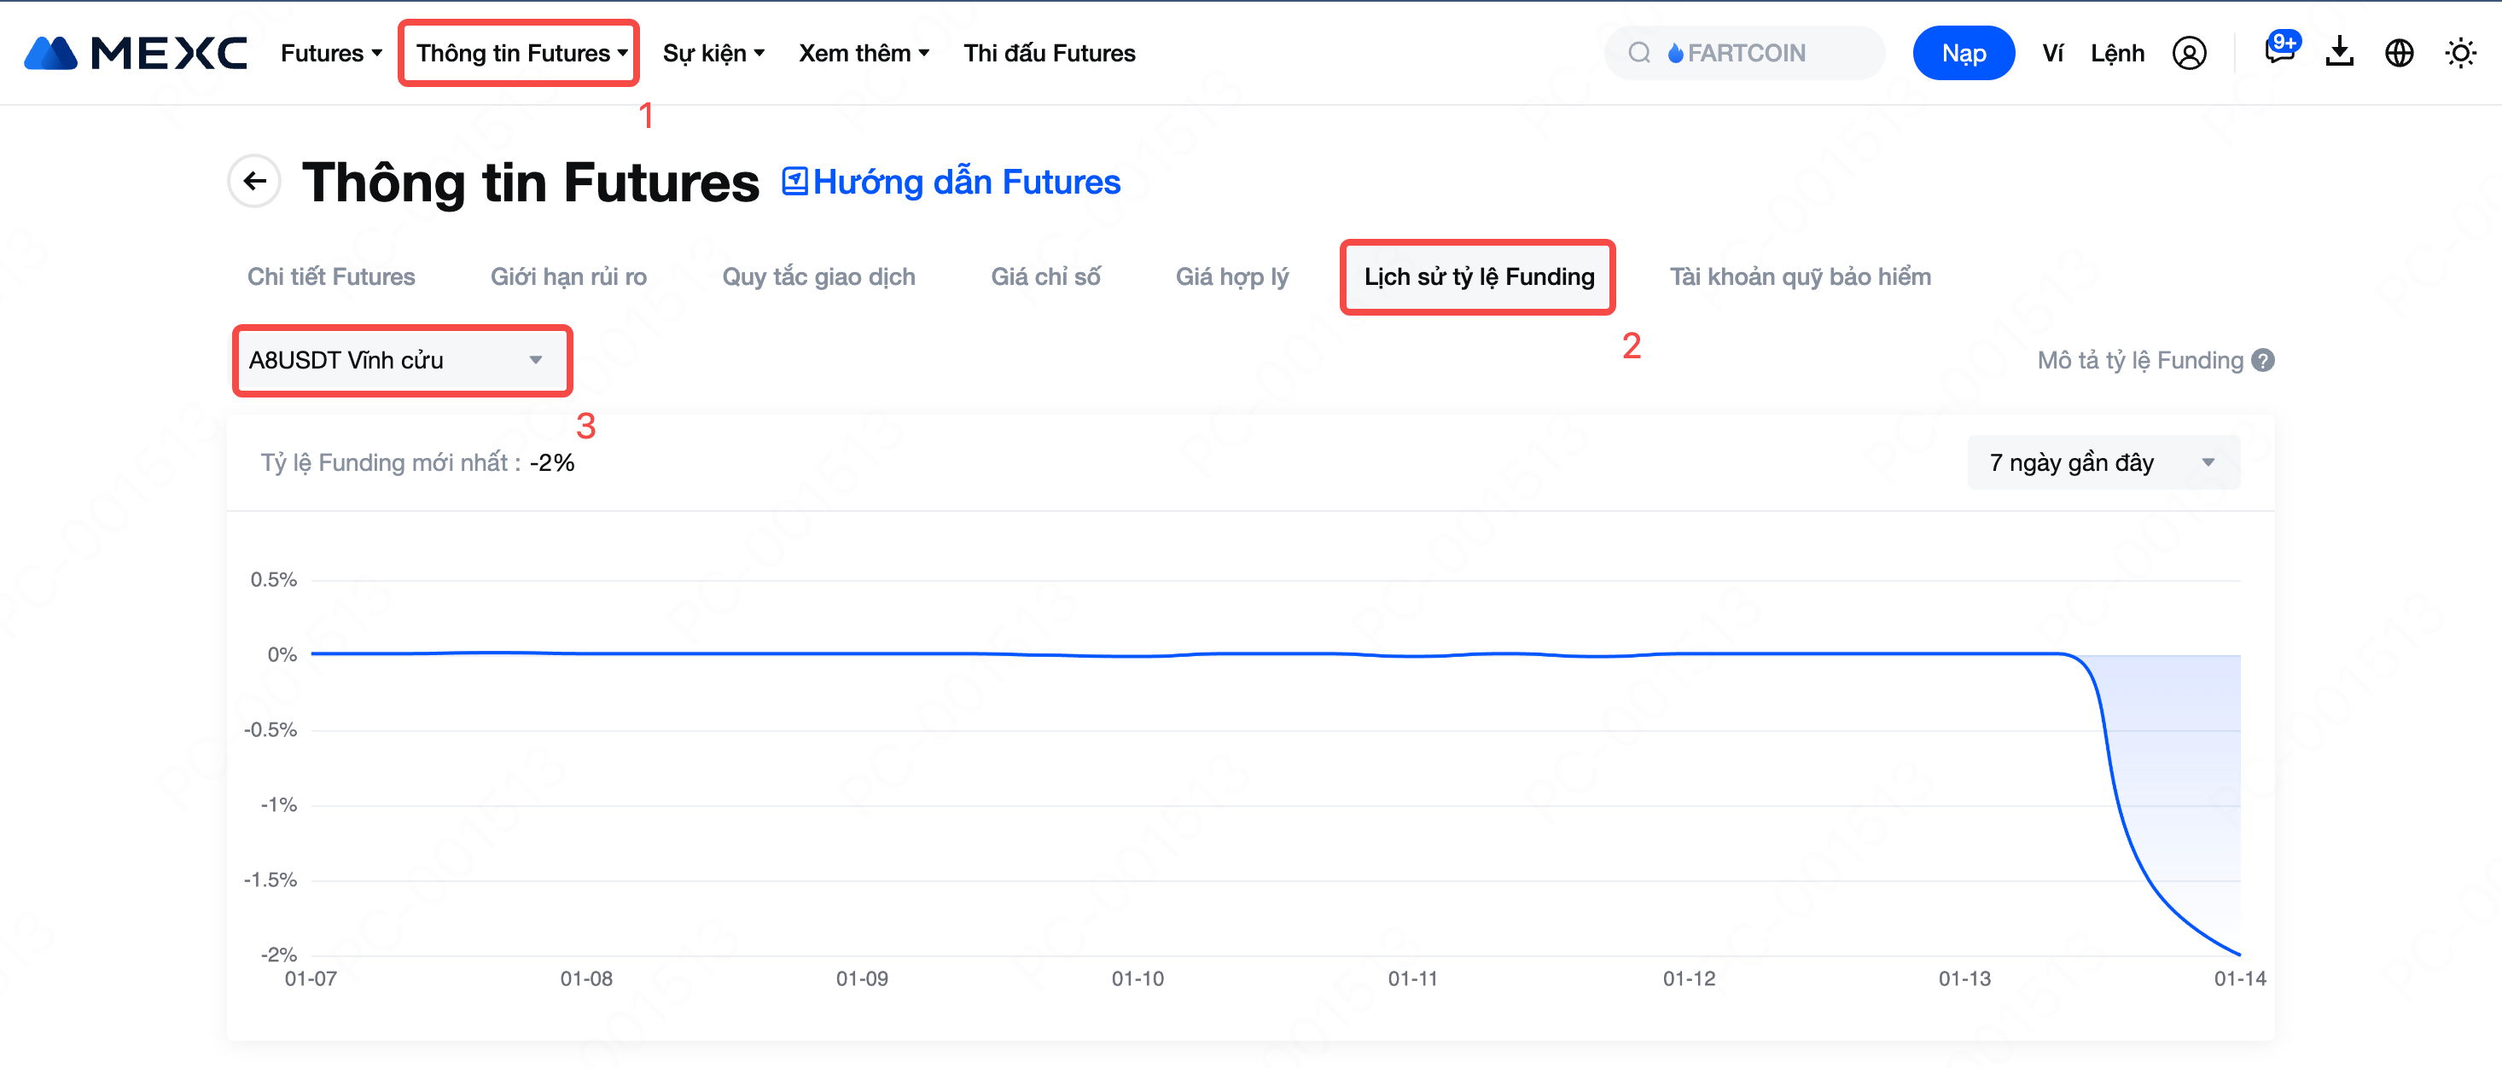
Task: Click the search magnifier icon
Action: (1638, 54)
